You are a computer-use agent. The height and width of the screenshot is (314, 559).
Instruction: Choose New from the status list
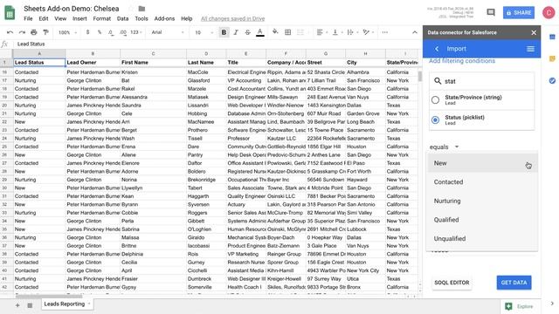tap(482, 163)
